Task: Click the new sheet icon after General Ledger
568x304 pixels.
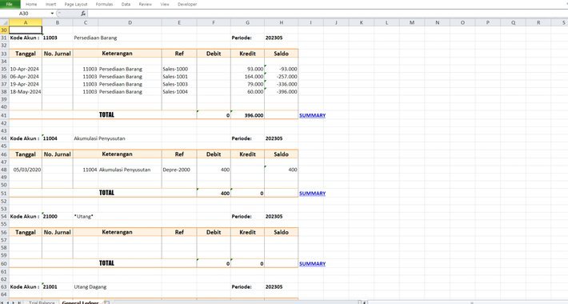Action: (106, 302)
